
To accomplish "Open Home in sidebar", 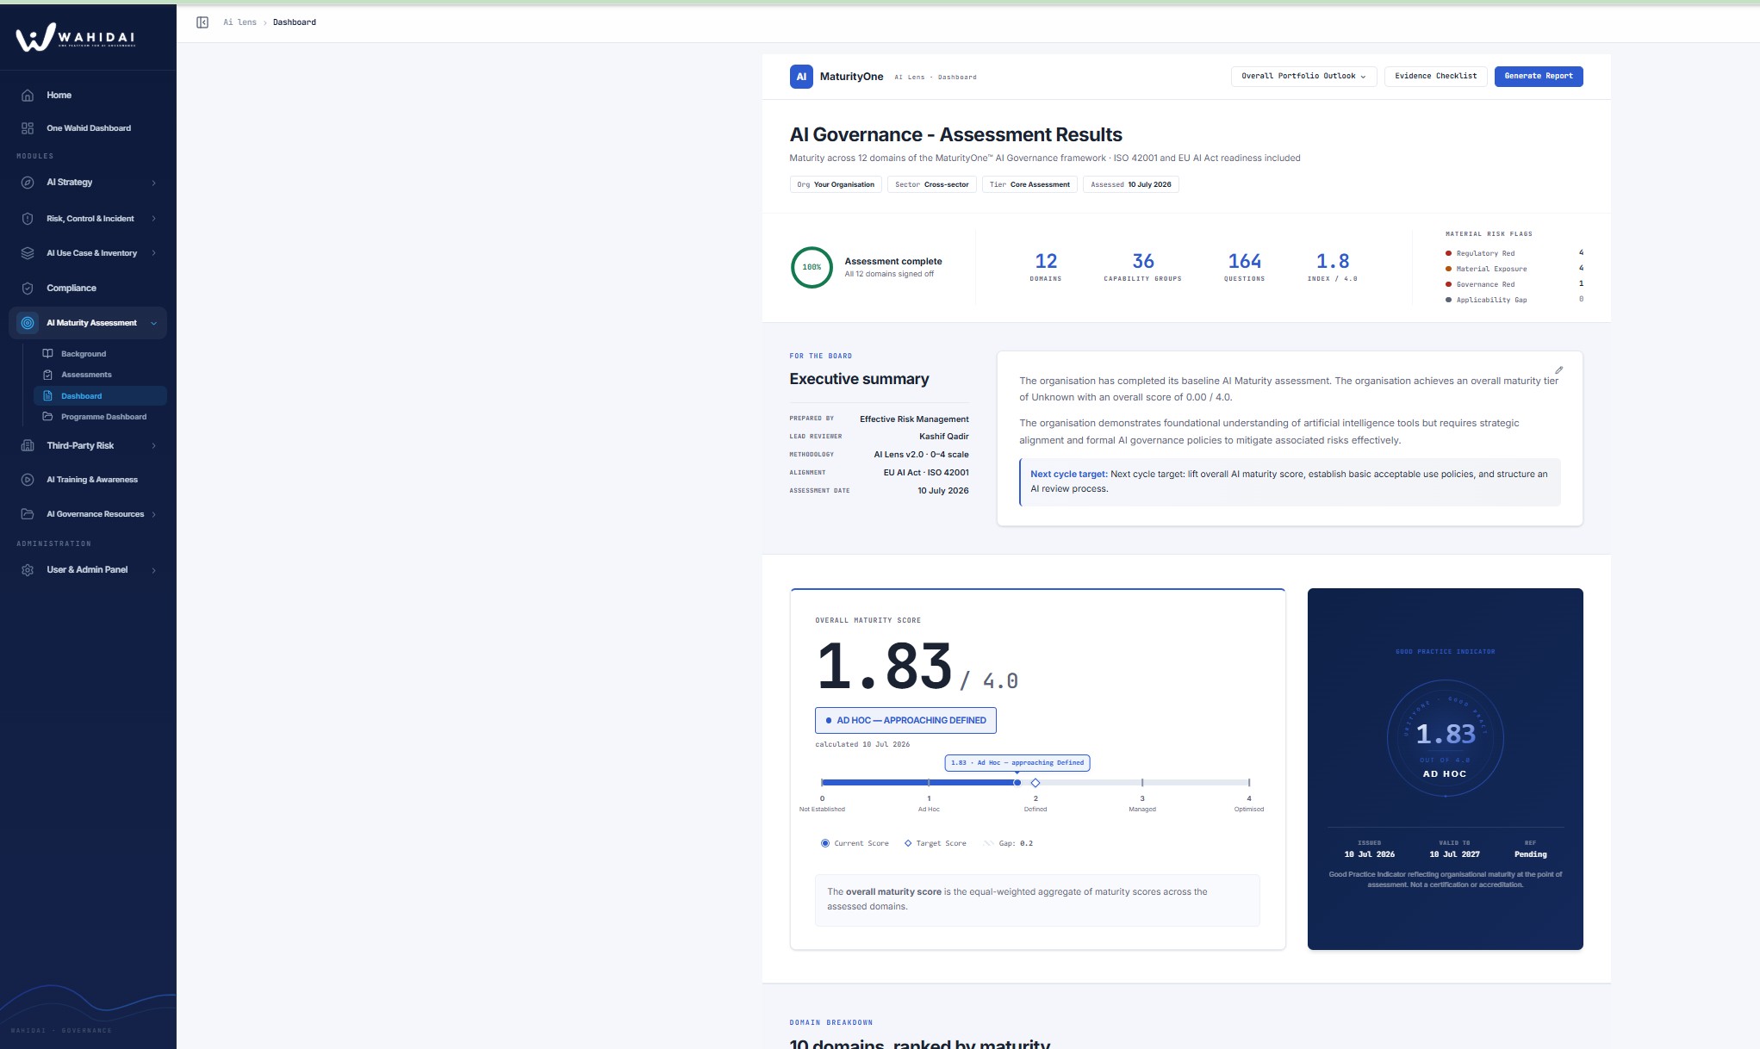I will (x=88, y=96).
